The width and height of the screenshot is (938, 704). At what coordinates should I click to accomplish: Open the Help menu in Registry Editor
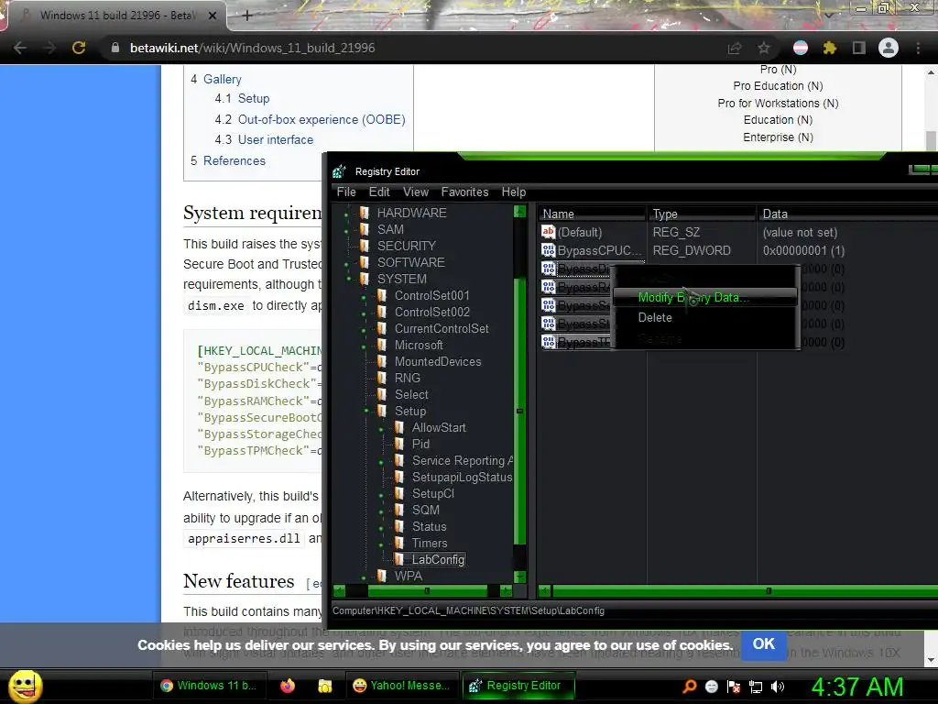pyautogui.click(x=514, y=192)
